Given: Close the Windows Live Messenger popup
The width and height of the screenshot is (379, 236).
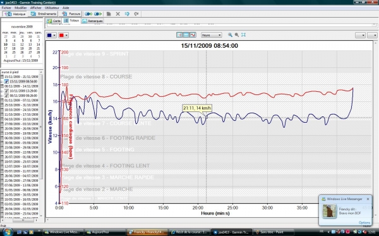Looking at the screenshot, I should click(368, 199).
